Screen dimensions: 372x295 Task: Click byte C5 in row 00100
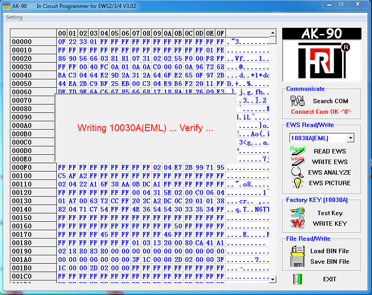click(x=62, y=176)
